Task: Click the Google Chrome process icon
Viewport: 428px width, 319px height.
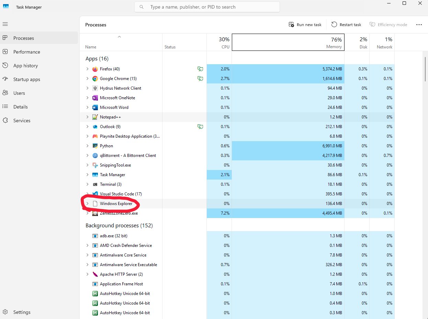Action: (95, 79)
